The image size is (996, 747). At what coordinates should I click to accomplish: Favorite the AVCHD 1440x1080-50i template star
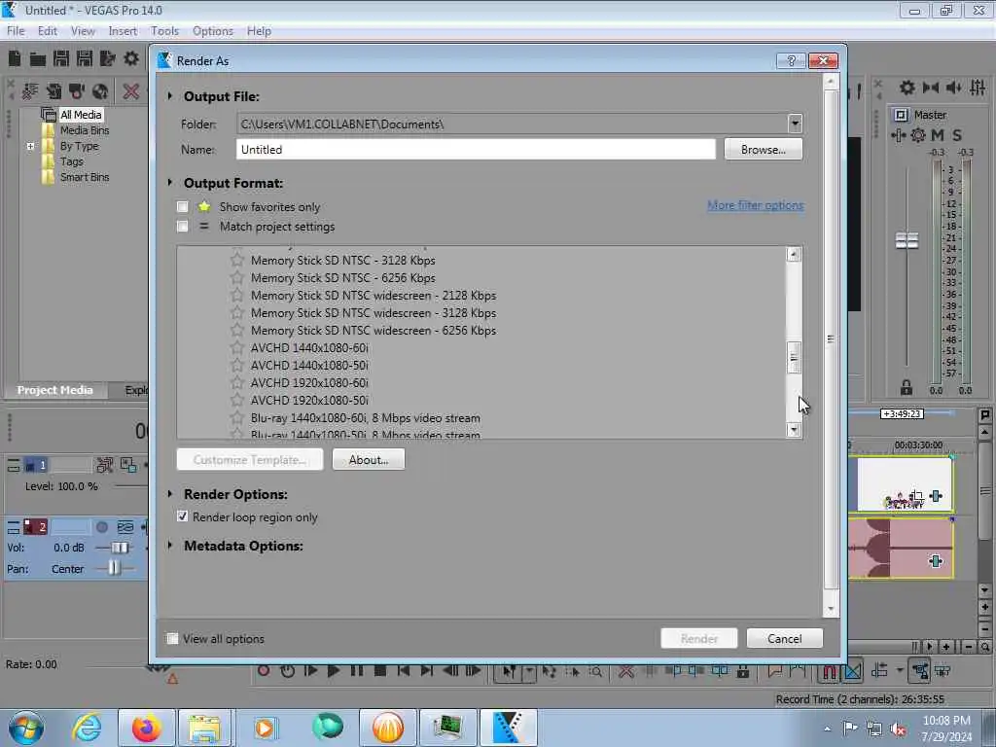point(237,366)
